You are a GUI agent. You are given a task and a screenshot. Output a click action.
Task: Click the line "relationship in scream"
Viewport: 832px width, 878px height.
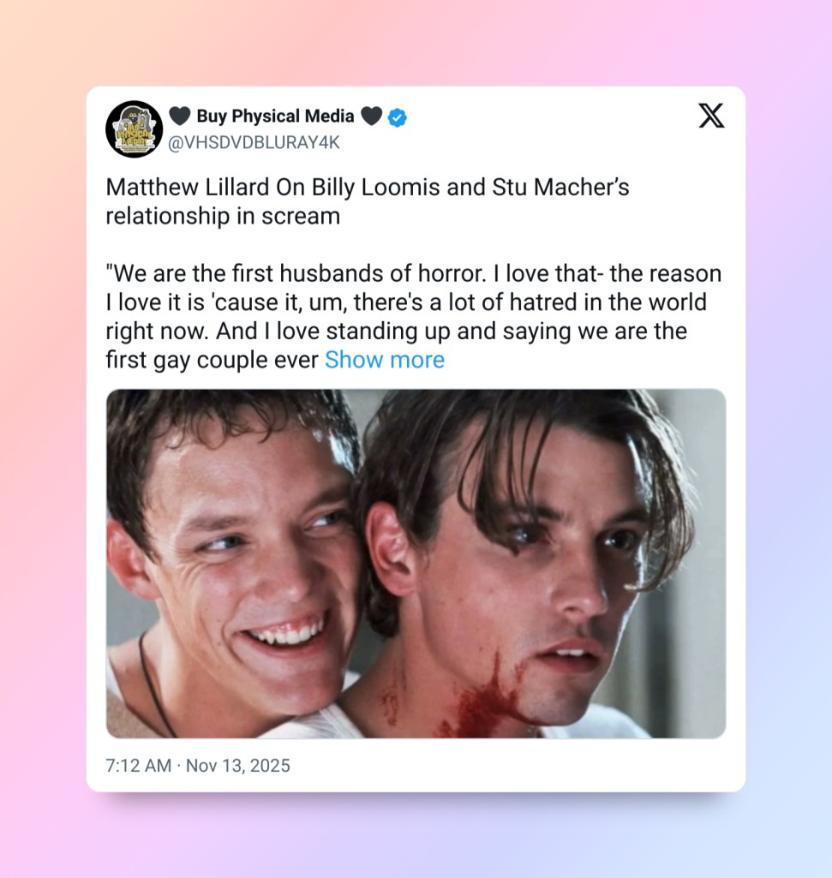pyautogui.click(x=223, y=216)
